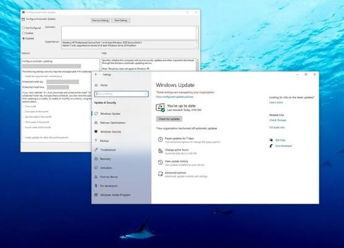Click the up-to-date status icon with green check

pos(161,107)
